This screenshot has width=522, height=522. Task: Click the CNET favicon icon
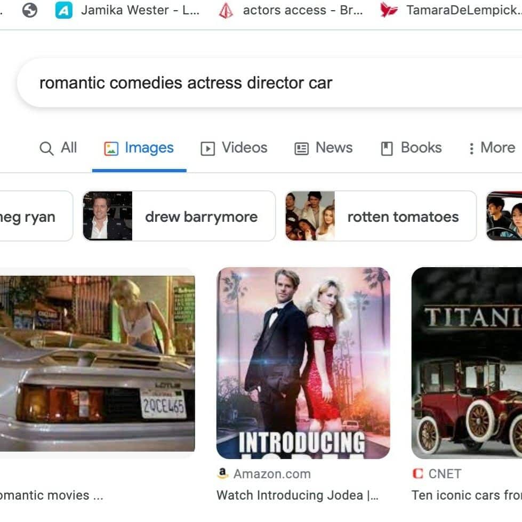[x=417, y=473]
